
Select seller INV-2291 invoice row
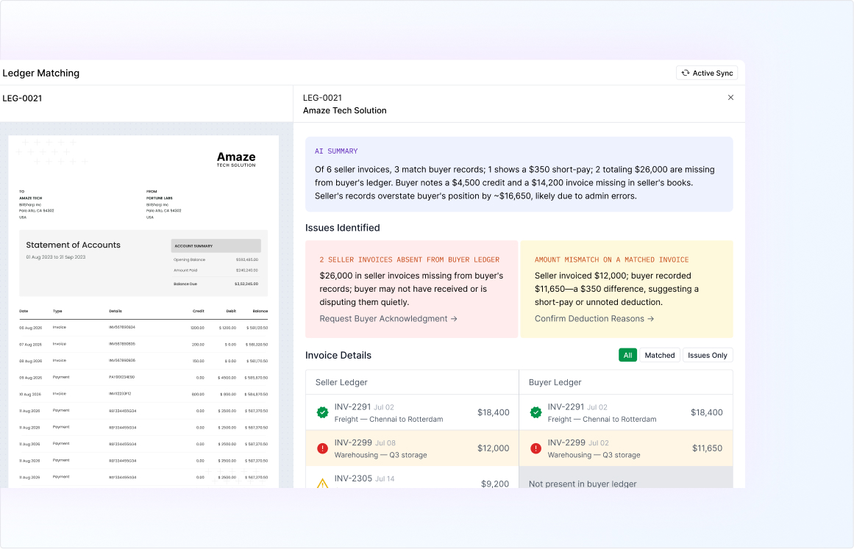click(x=413, y=412)
